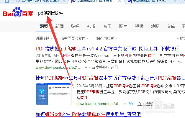This screenshot has width=185, height=118.
Task: Open the 音乐 tab
Action: (107, 26)
